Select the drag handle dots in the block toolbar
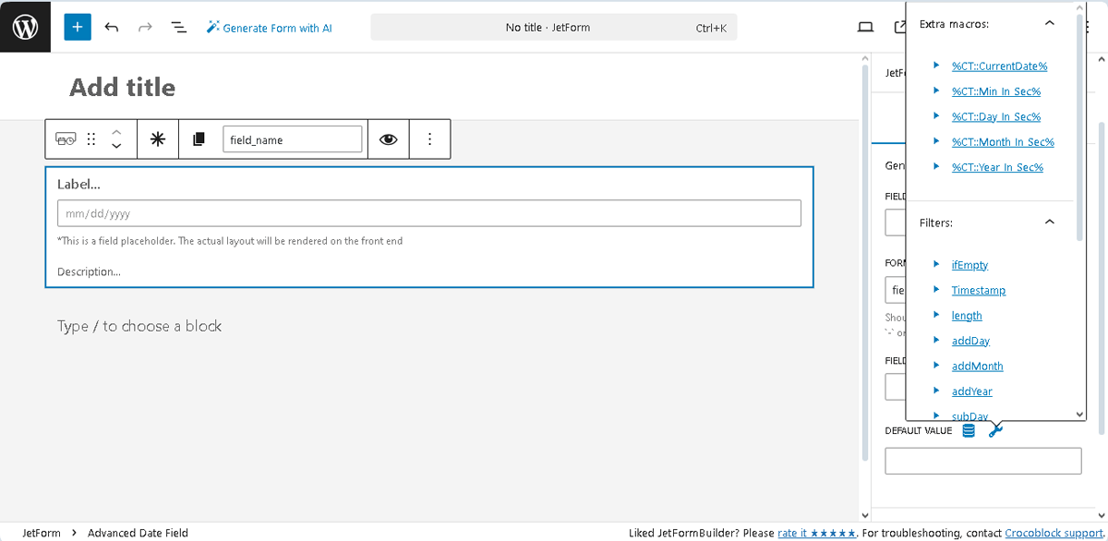 point(90,138)
